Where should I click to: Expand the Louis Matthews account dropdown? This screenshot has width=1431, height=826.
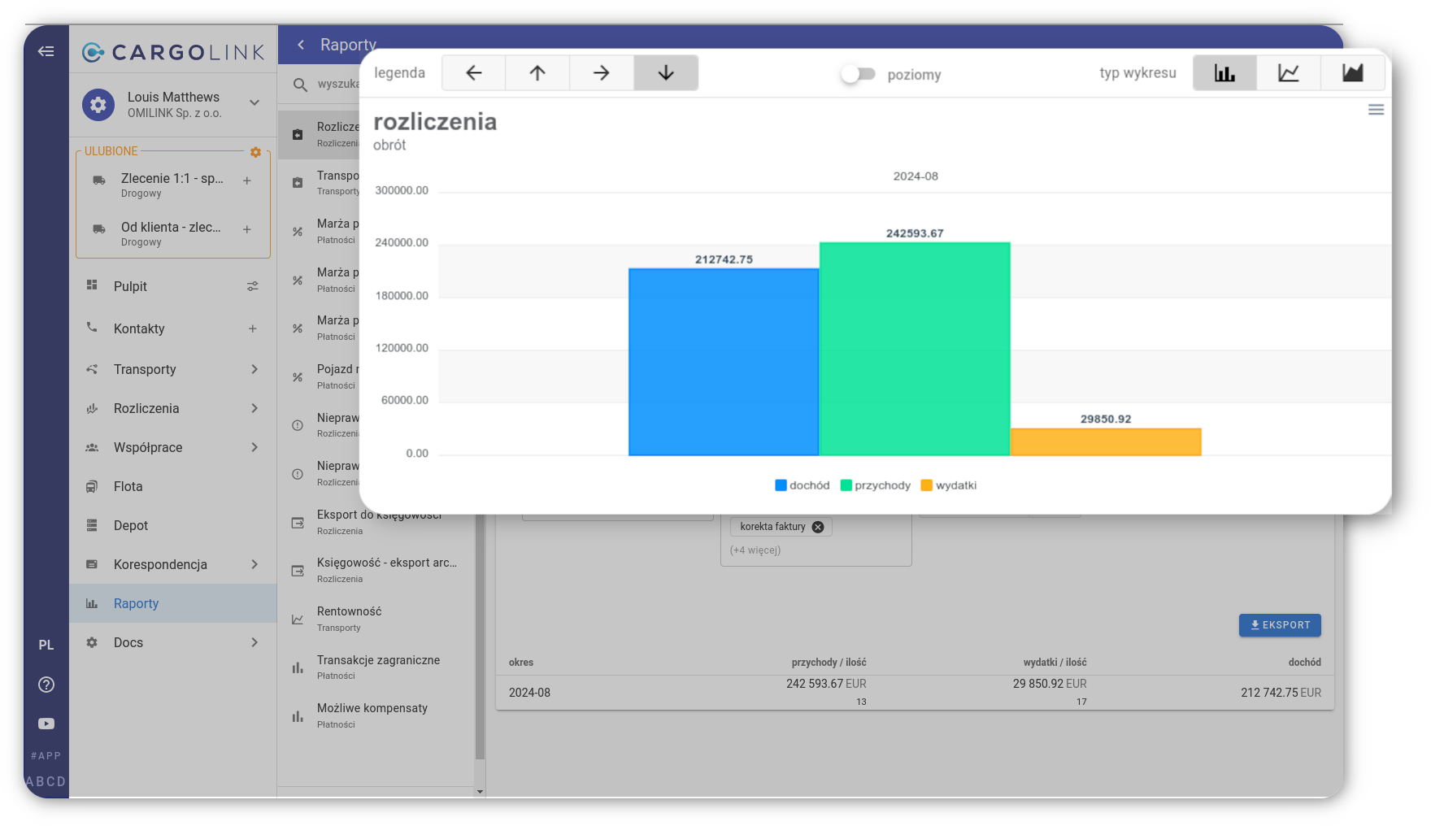point(254,103)
